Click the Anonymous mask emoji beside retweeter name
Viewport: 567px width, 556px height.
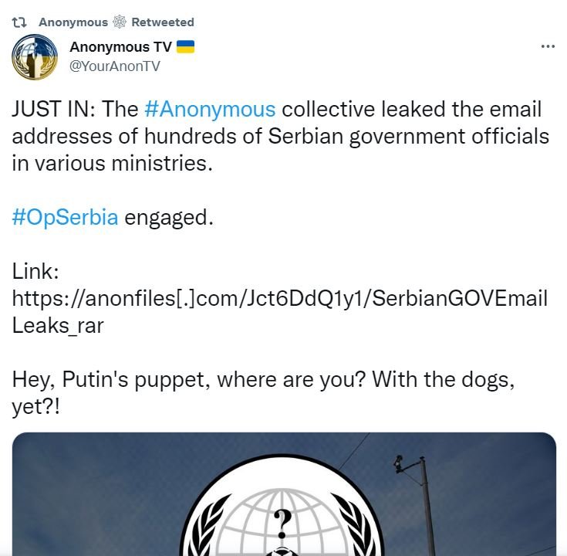pyautogui.click(x=120, y=22)
